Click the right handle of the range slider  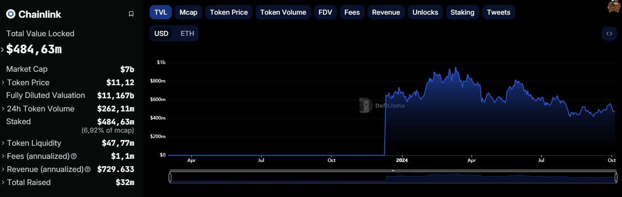click(x=616, y=177)
